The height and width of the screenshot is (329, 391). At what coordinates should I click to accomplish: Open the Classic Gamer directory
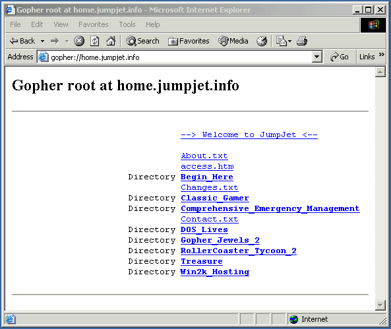pyautogui.click(x=215, y=198)
